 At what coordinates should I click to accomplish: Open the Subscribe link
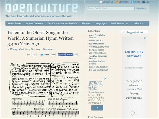coord(124,2)
